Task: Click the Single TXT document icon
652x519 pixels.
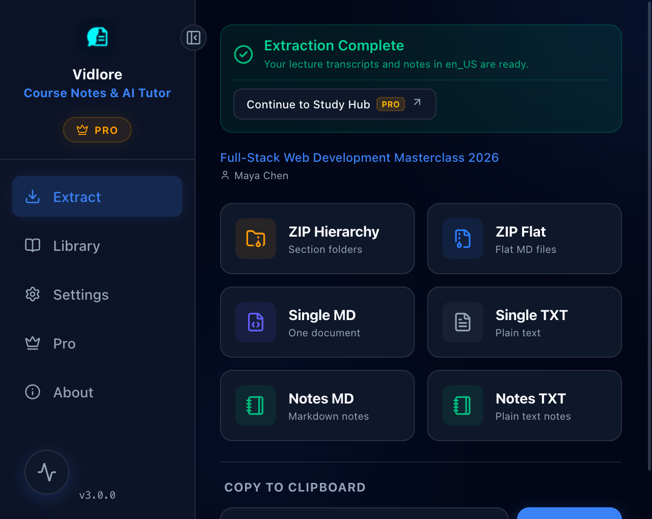Action: [463, 322]
